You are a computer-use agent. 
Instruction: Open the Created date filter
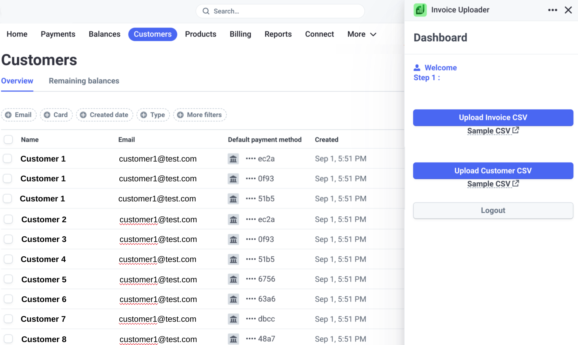[104, 115]
